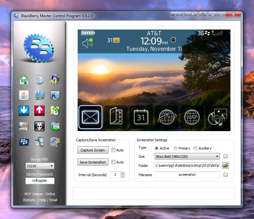
Task: Click the drive with orange sync arrows icon
Action: pos(24,126)
